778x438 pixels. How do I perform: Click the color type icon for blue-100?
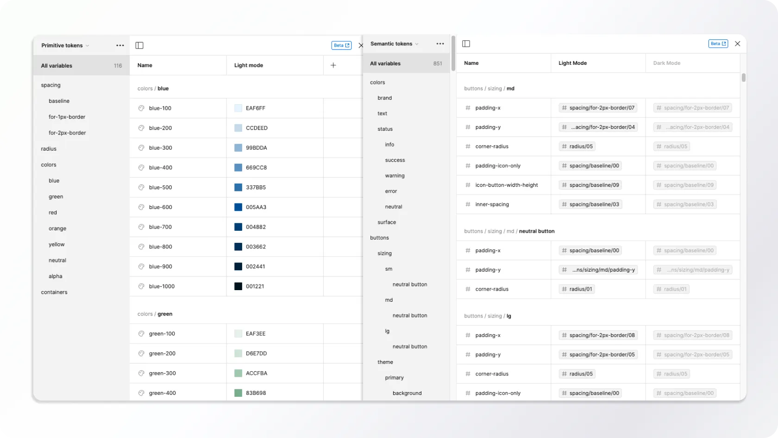click(x=141, y=108)
